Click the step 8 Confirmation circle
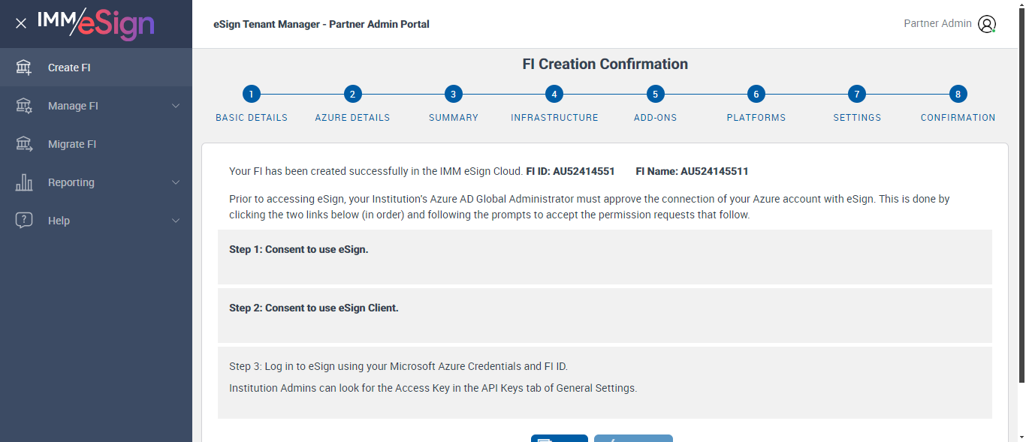This screenshot has height=442, width=1026. tap(958, 95)
